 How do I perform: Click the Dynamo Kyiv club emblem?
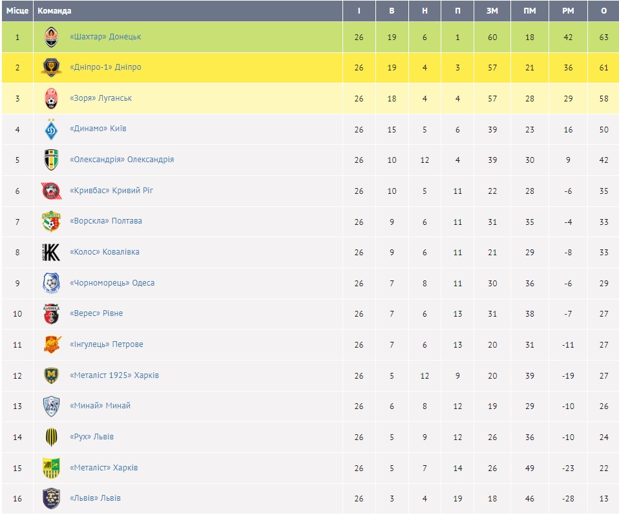click(x=51, y=129)
